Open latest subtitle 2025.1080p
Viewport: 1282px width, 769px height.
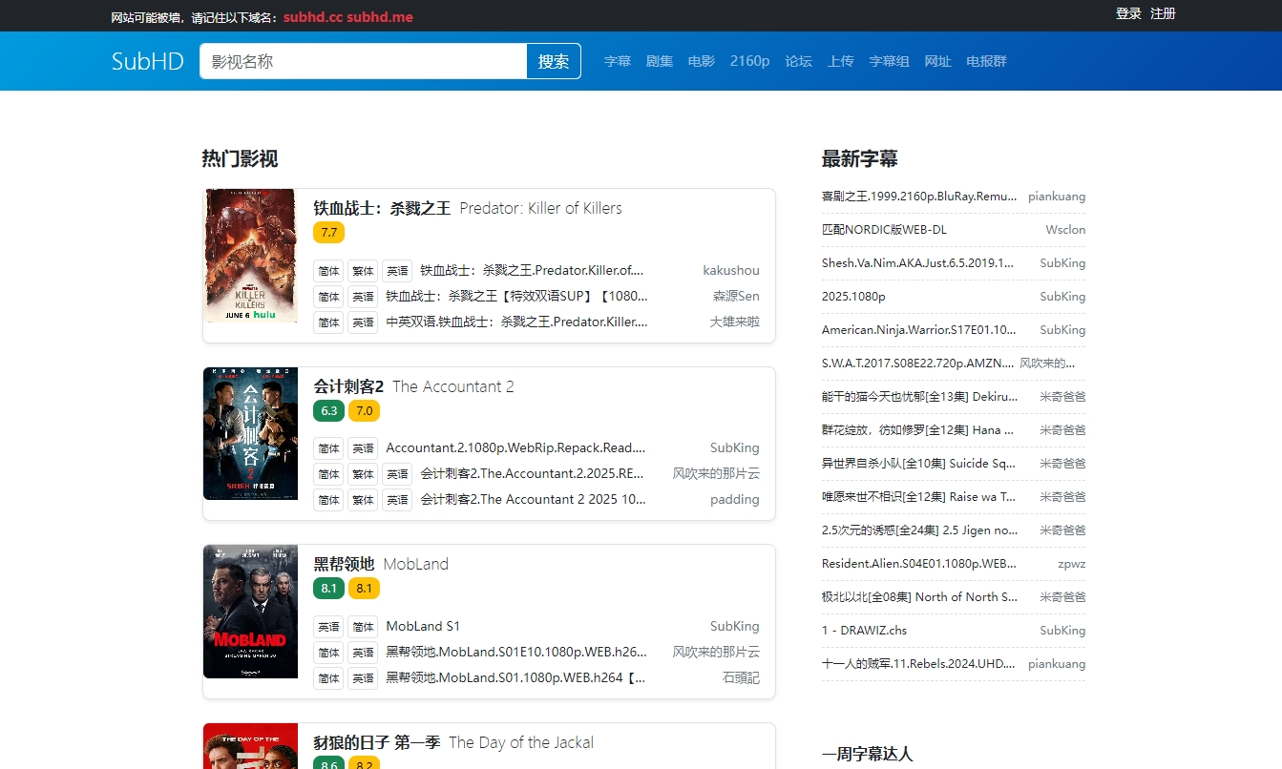click(x=853, y=296)
